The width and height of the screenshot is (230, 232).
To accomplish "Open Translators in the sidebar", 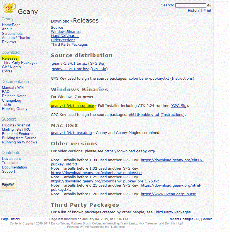I will click(11, 163).
